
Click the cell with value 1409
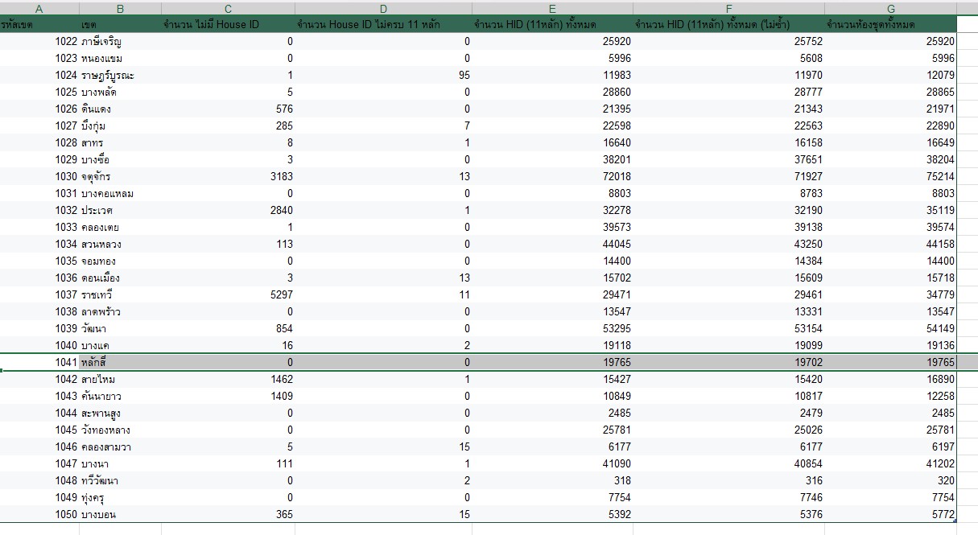click(228, 396)
